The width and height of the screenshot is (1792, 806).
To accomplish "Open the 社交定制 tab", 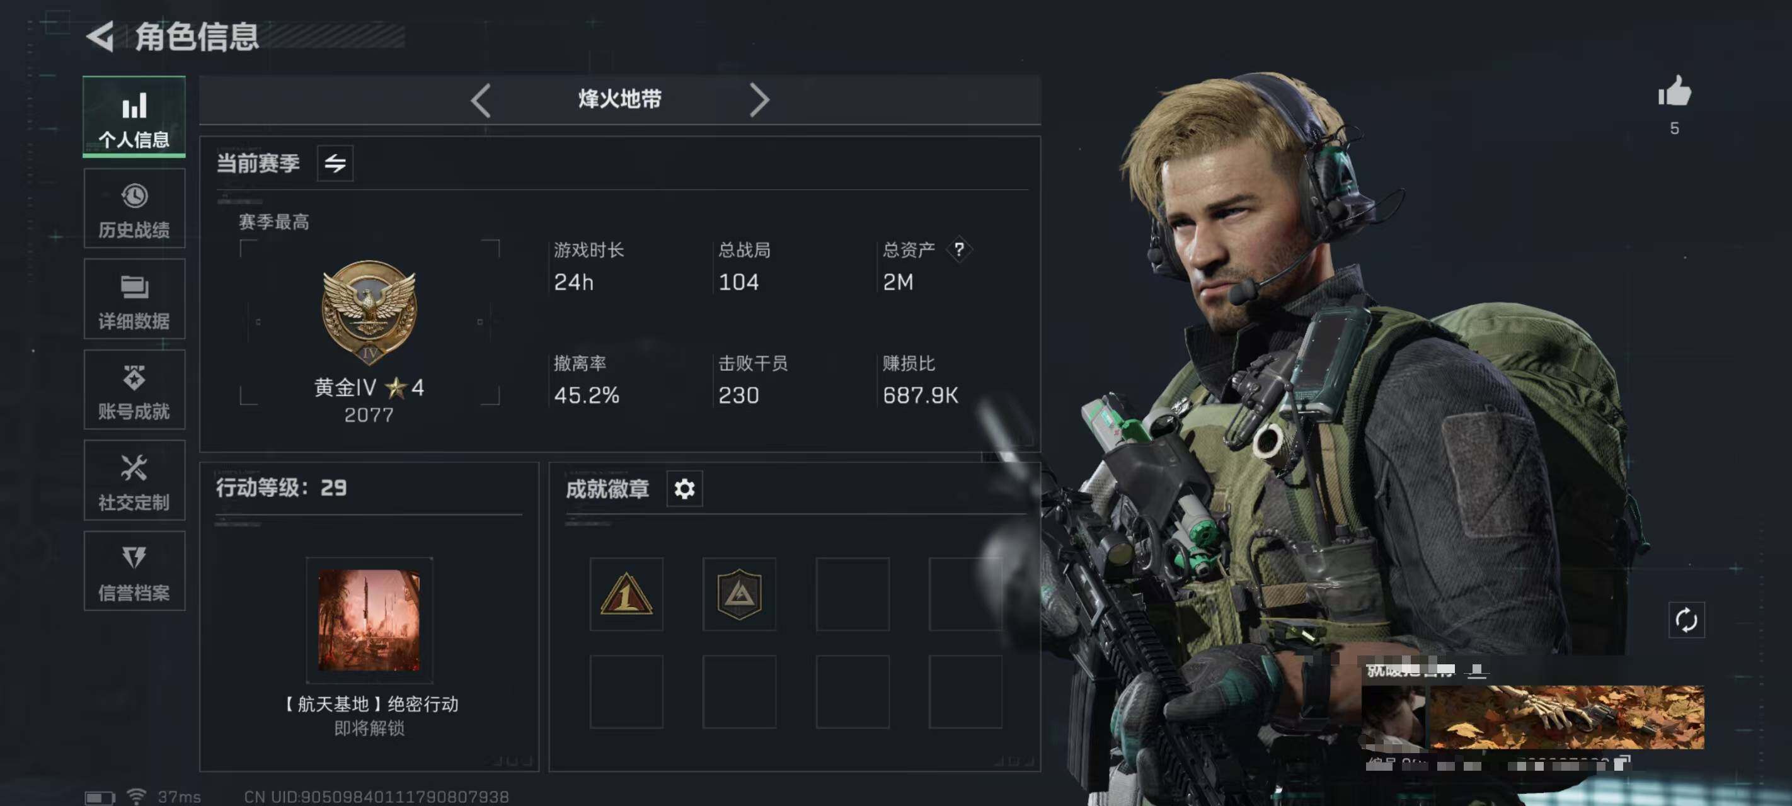I will coord(134,480).
